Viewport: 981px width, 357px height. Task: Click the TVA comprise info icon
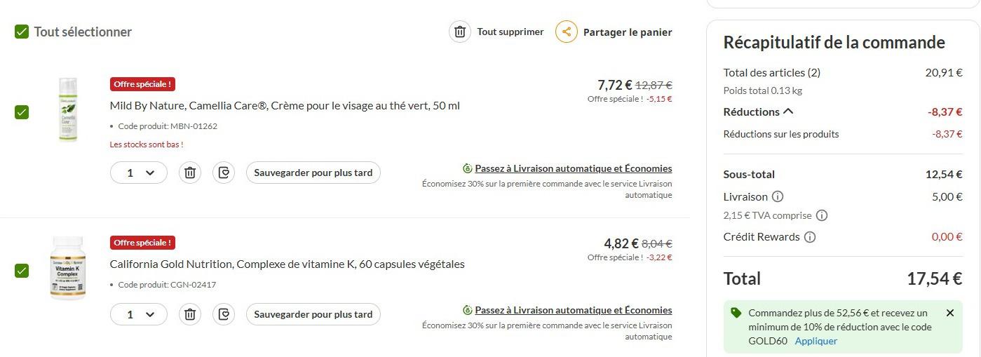(x=822, y=216)
